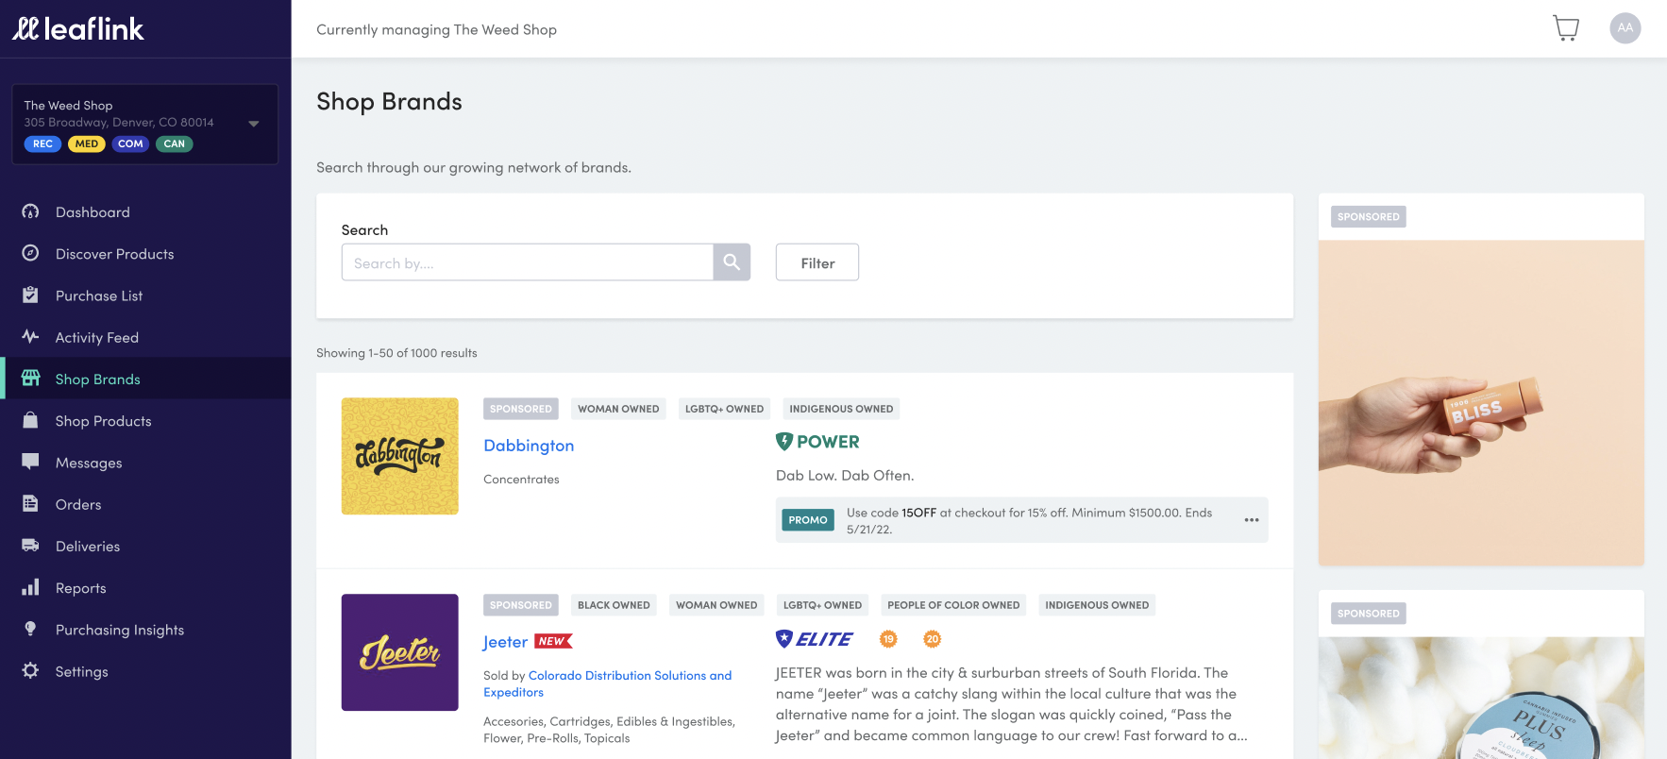Open Messages in the sidebar
The height and width of the screenshot is (759, 1667).
[x=89, y=462]
